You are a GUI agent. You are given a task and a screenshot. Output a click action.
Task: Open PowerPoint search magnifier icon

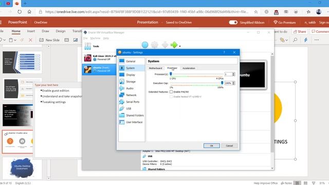(295, 40)
